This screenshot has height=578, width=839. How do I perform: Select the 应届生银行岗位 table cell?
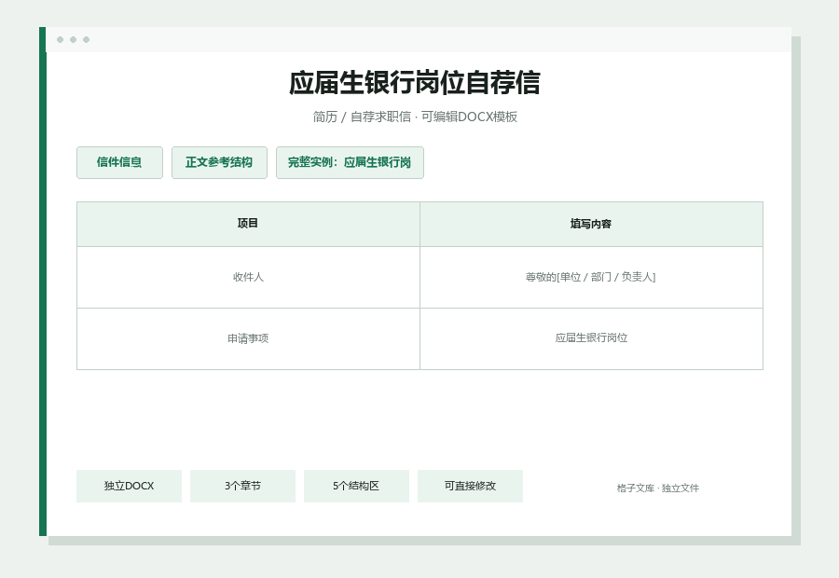click(x=591, y=338)
